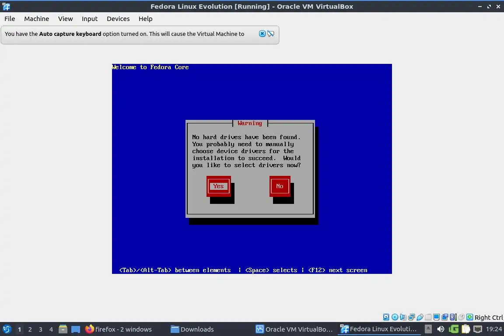Open the Help menu
504x336 pixels.
pos(145,19)
